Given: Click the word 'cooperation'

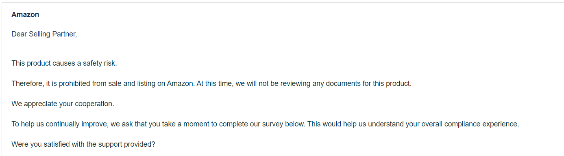Looking at the screenshot, I should 94,104.
